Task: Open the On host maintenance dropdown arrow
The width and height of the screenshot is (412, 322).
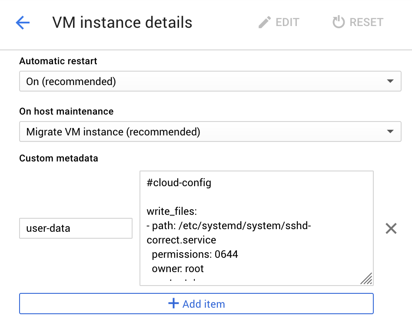Action: tap(391, 131)
